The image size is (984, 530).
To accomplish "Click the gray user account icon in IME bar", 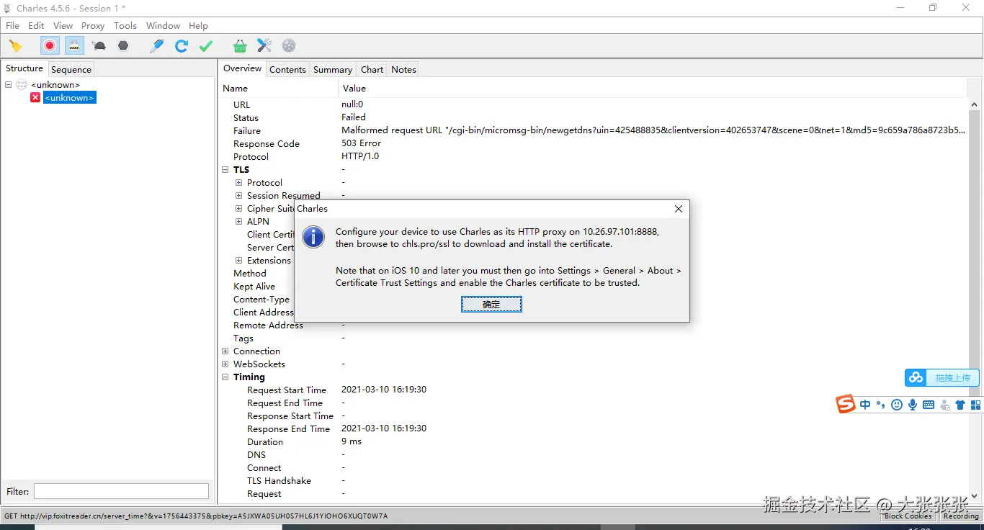I will 944,405.
